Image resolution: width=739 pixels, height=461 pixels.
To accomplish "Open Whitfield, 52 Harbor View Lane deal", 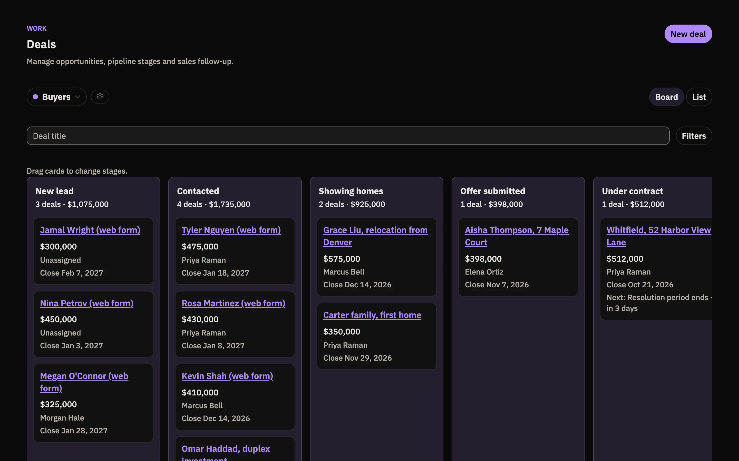I will pyautogui.click(x=659, y=236).
